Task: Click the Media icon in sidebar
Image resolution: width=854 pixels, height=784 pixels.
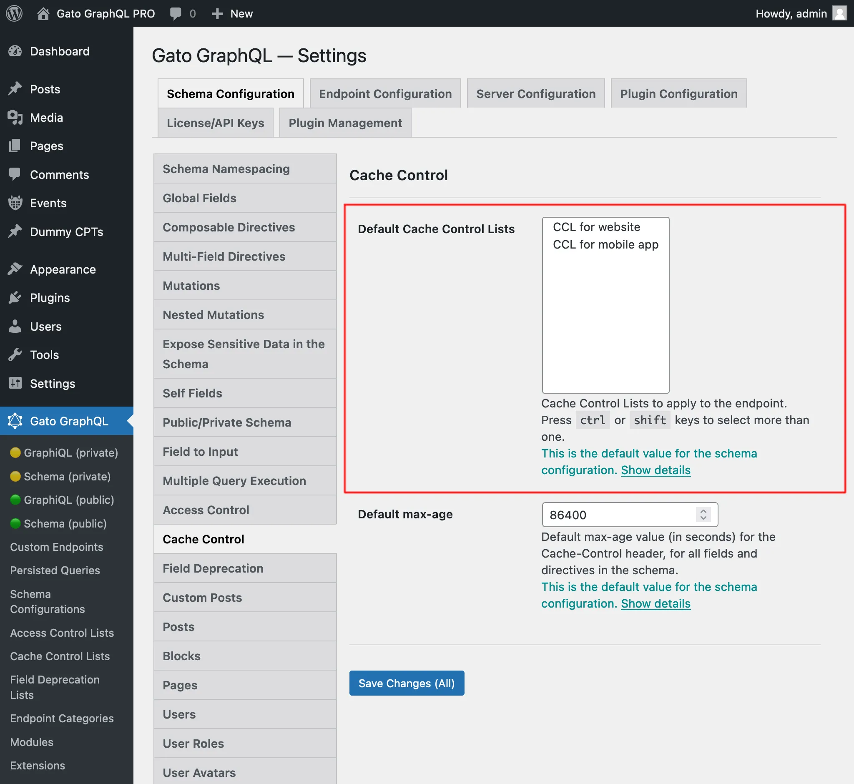Action: (x=15, y=118)
